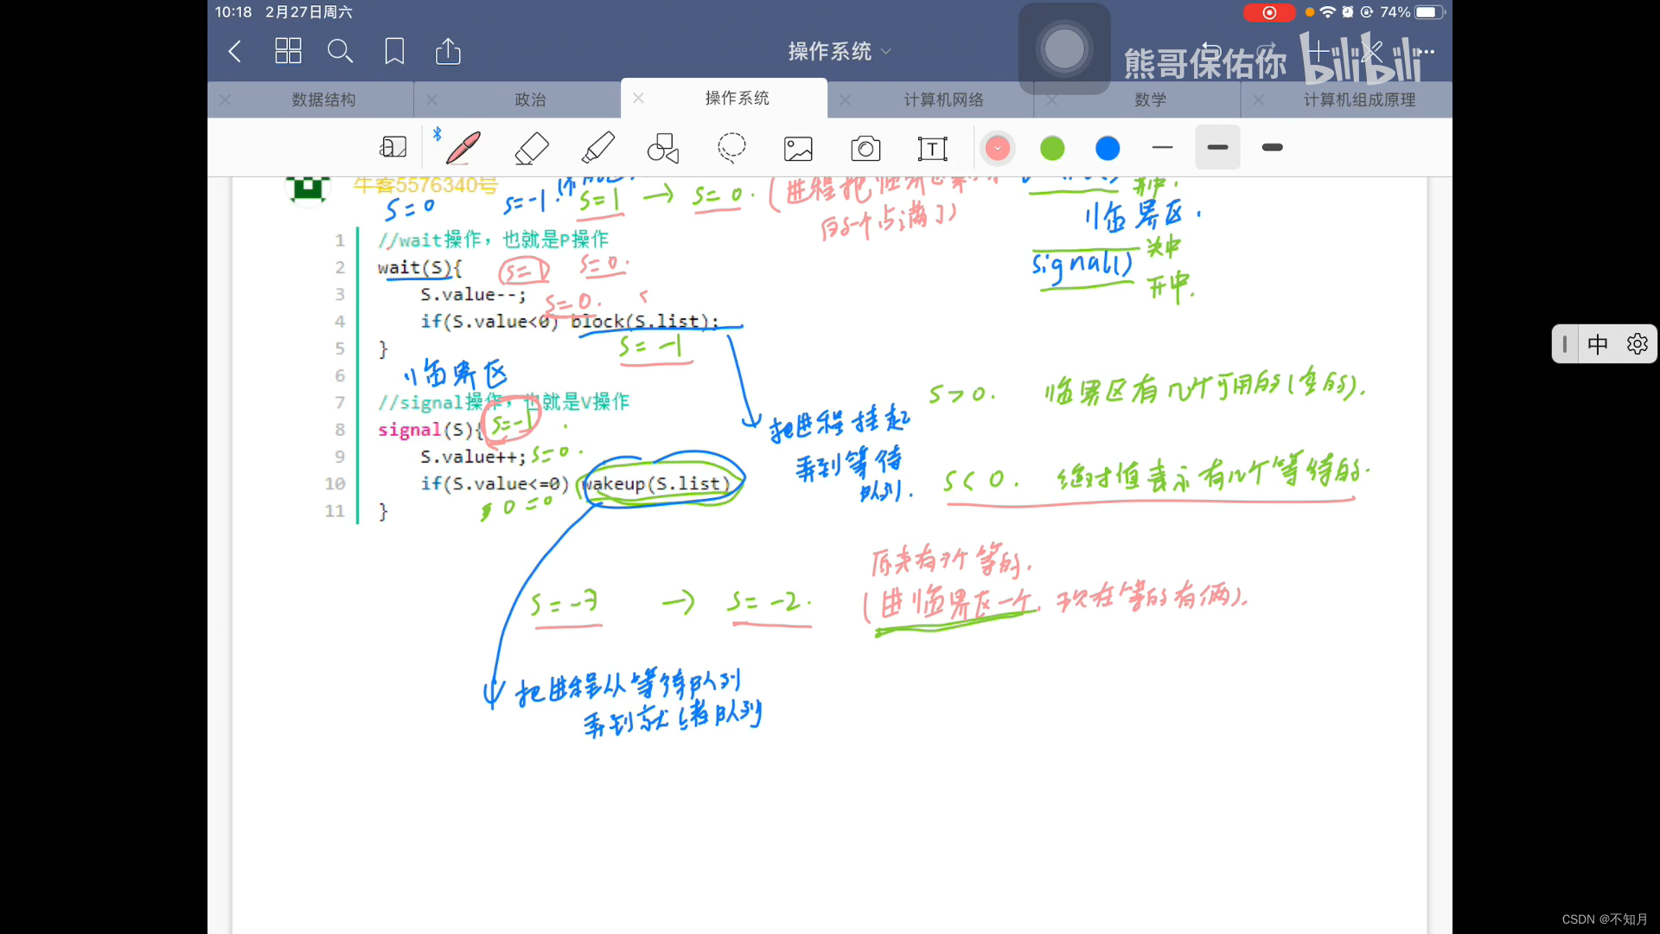Select the thickest stroke width
The height and width of the screenshot is (934, 1660).
pyautogui.click(x=1273, y=147)
